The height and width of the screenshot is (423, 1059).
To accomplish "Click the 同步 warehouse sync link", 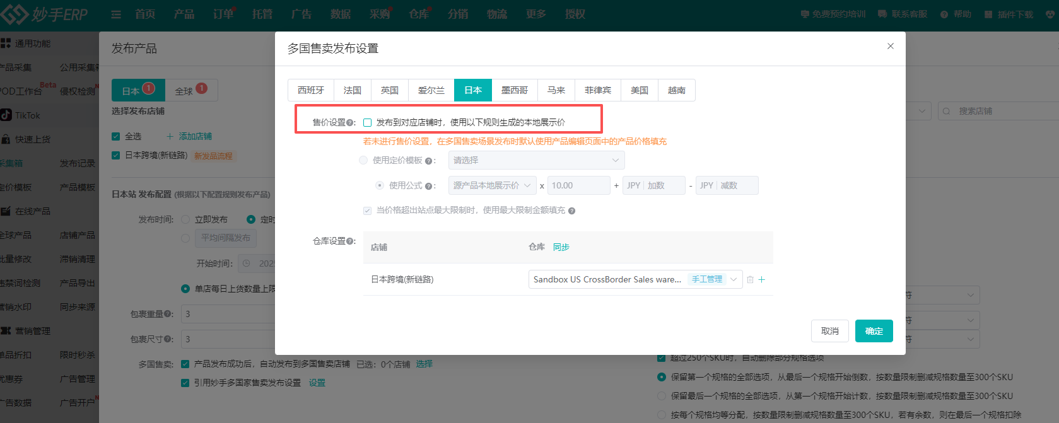I will tap(561, 248).
